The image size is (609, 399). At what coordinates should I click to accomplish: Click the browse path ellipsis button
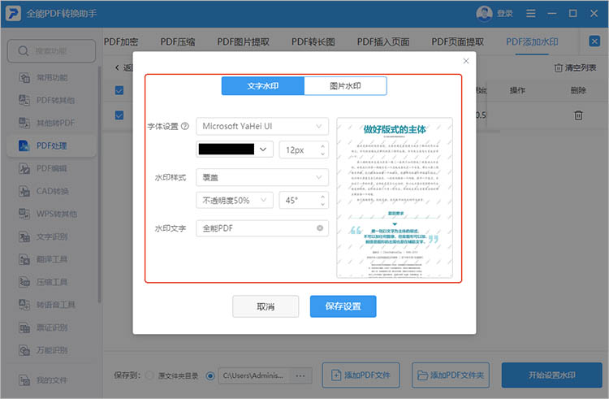(x=300, y=375)
